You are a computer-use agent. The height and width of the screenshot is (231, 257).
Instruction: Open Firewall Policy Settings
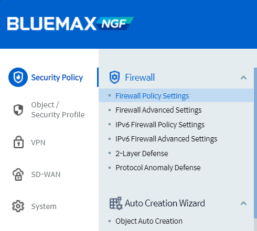click(x=176, y=95)
